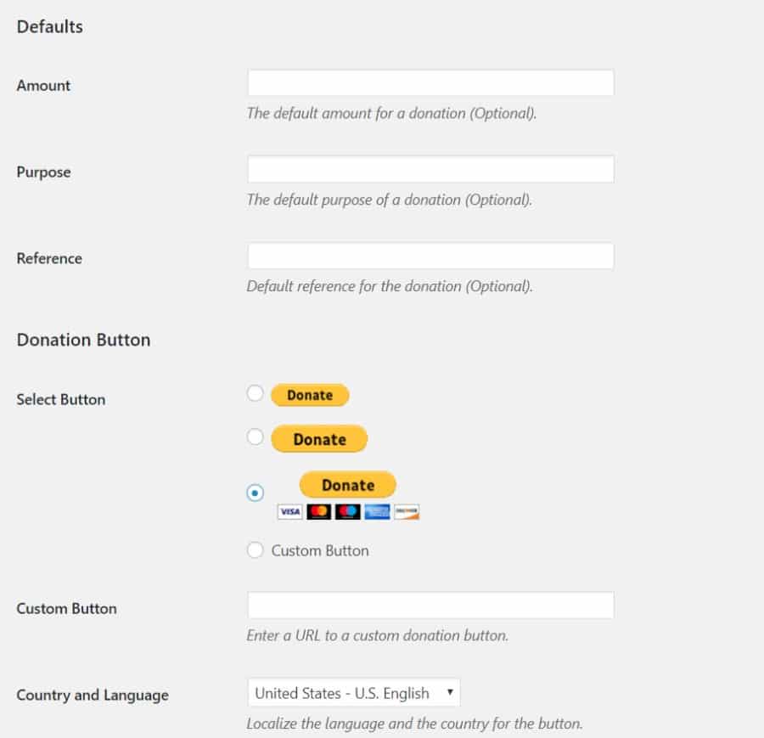Click the medium yellow Donate button image
Screen dimensions: 764x738
pos(319,439)
